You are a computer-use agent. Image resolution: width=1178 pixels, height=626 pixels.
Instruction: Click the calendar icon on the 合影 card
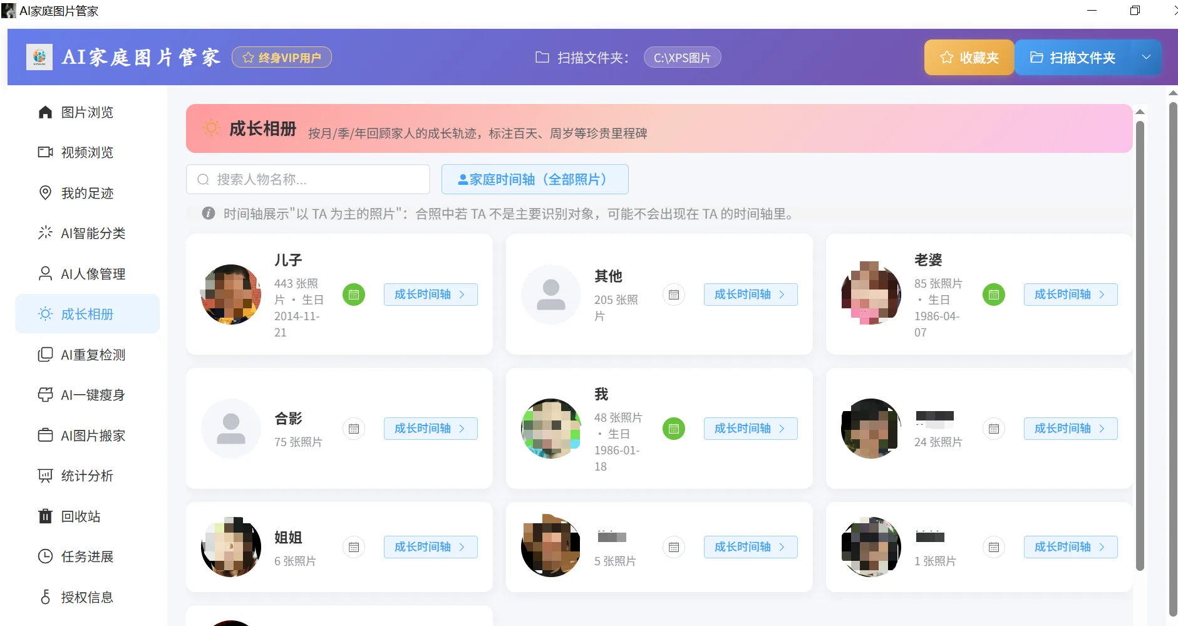pyautogui.click(x=354, y=429)
